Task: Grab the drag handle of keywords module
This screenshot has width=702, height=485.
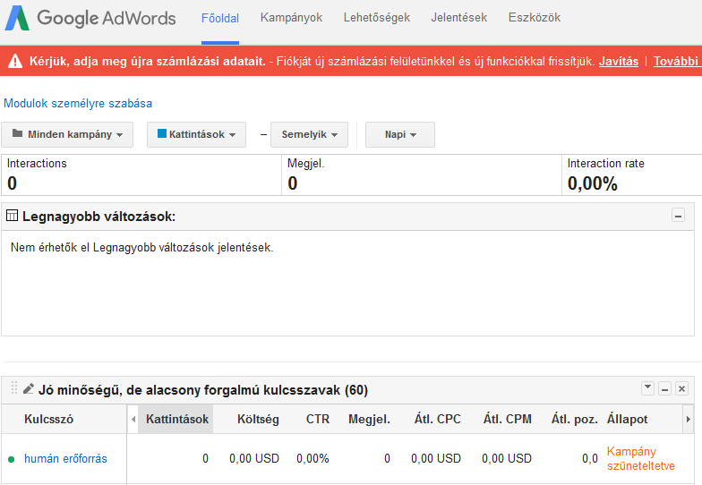Action: [14, 388]
